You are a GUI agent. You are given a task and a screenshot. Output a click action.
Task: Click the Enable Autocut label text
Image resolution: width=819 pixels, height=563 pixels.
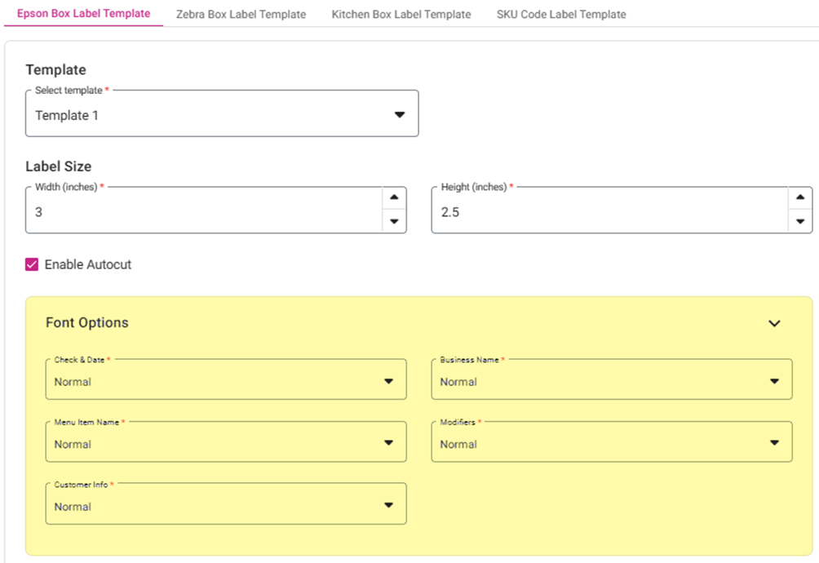point(88,264)
